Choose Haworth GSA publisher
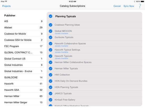145x109 pixels. tap(24, 90)
